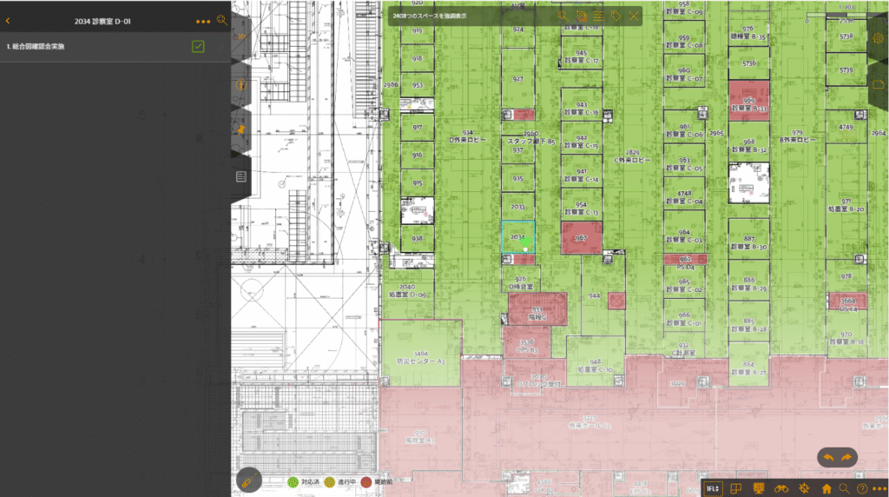
Task: Click the undo arrow button
Action: click(827, 457)
